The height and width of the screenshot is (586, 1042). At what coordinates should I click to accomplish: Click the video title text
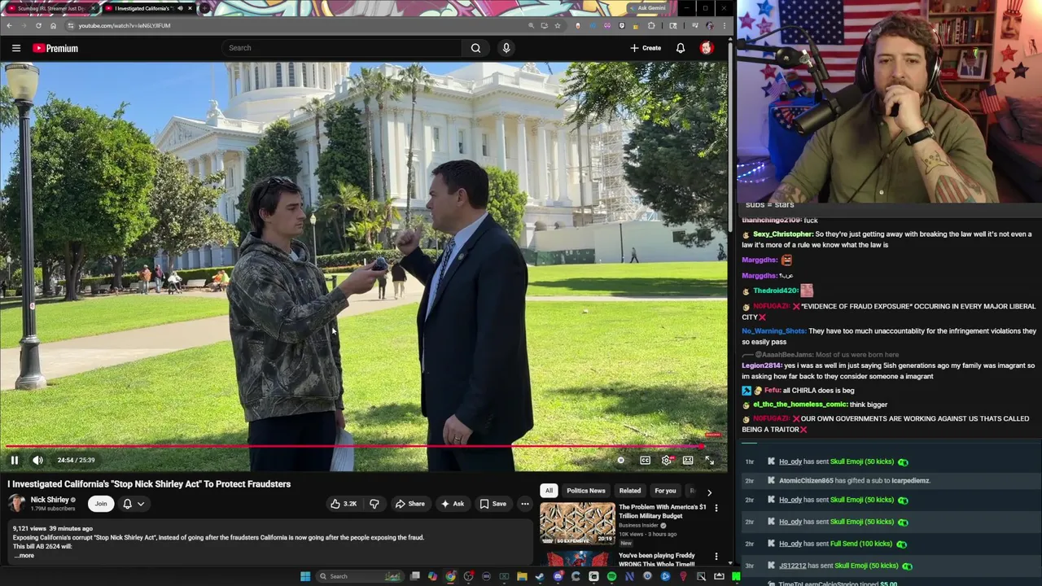[x=149, y=484]
